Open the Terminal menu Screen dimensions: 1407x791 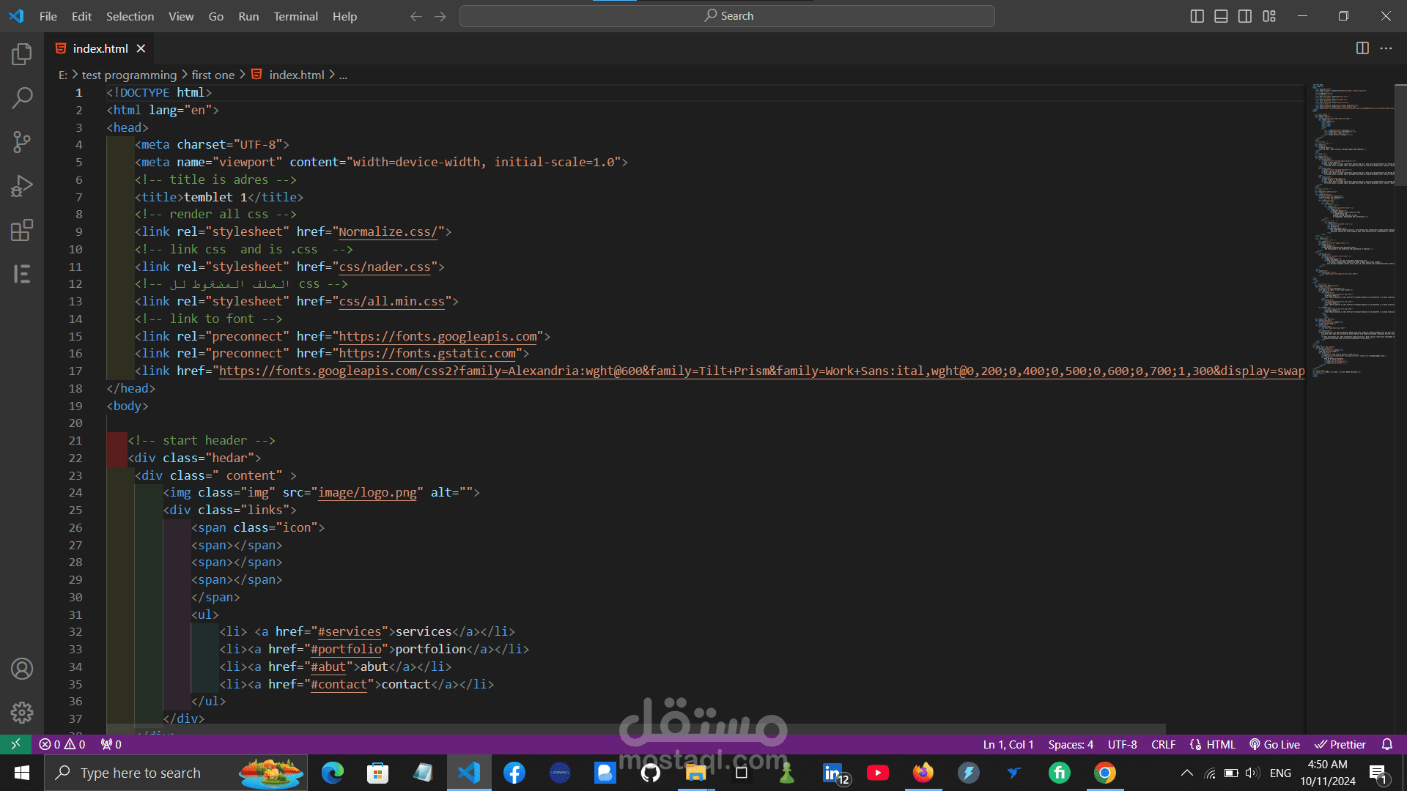295,16
